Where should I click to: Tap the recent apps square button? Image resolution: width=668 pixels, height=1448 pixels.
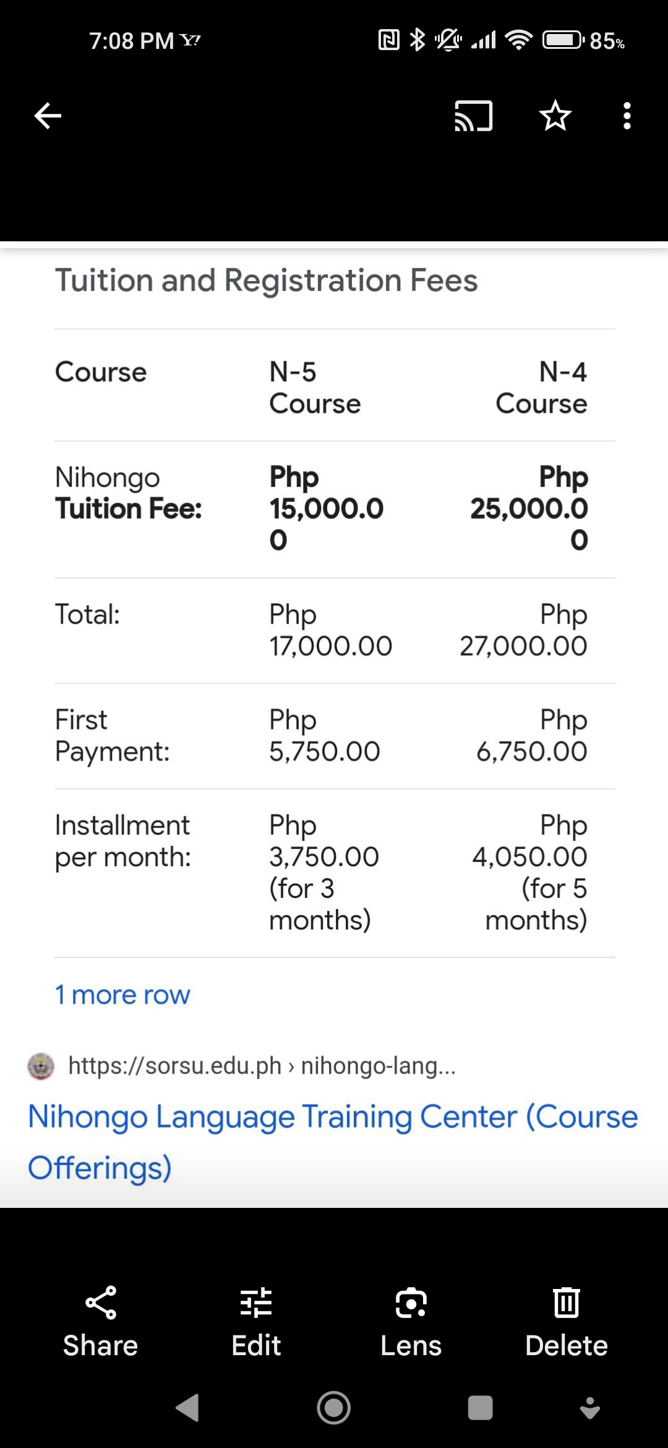coord(480,1407)
